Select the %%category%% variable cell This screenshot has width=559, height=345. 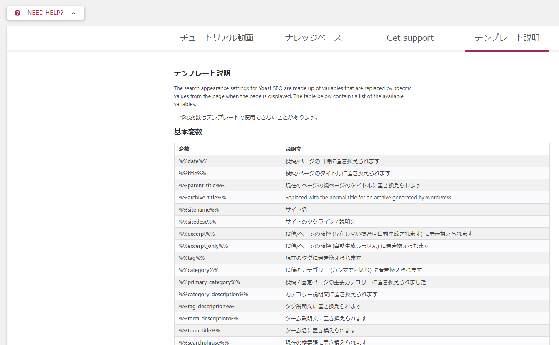click(x=228, y=270)
